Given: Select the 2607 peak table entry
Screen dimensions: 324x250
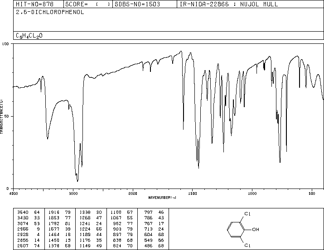Looking at the screenshot, I should coord(28,245).
